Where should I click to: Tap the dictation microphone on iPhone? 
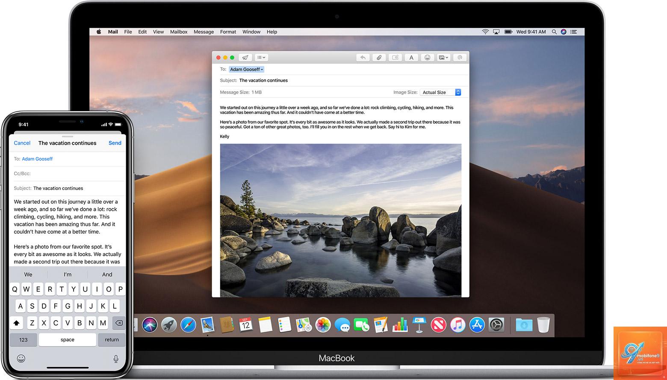(x=116, y=359)
